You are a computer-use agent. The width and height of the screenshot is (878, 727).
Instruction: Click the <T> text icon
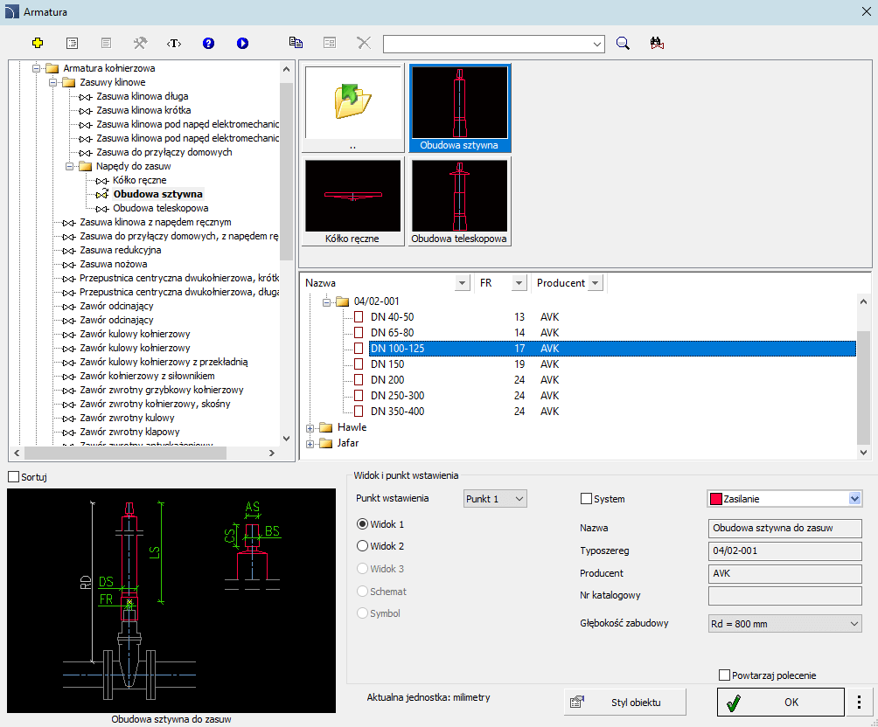[x=174, y=43]
